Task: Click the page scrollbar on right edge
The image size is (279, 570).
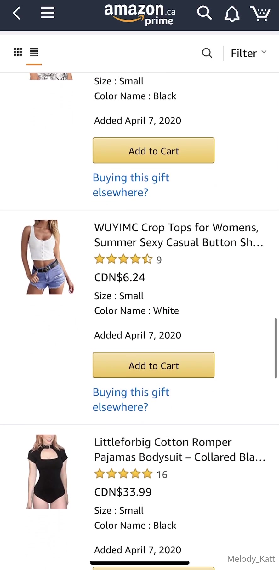Action: click(276, 348)
